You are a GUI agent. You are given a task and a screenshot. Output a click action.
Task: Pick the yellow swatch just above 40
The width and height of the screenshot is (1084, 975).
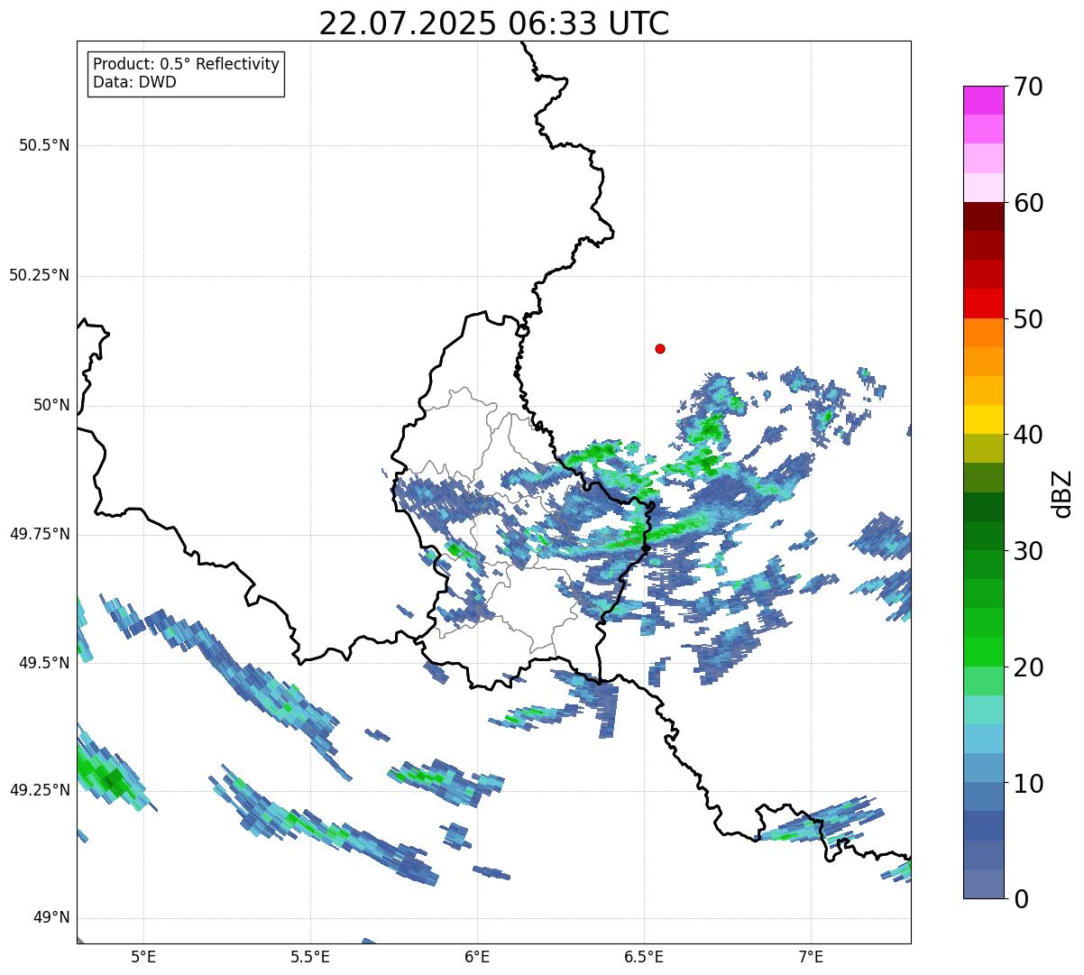click(983, 419)
